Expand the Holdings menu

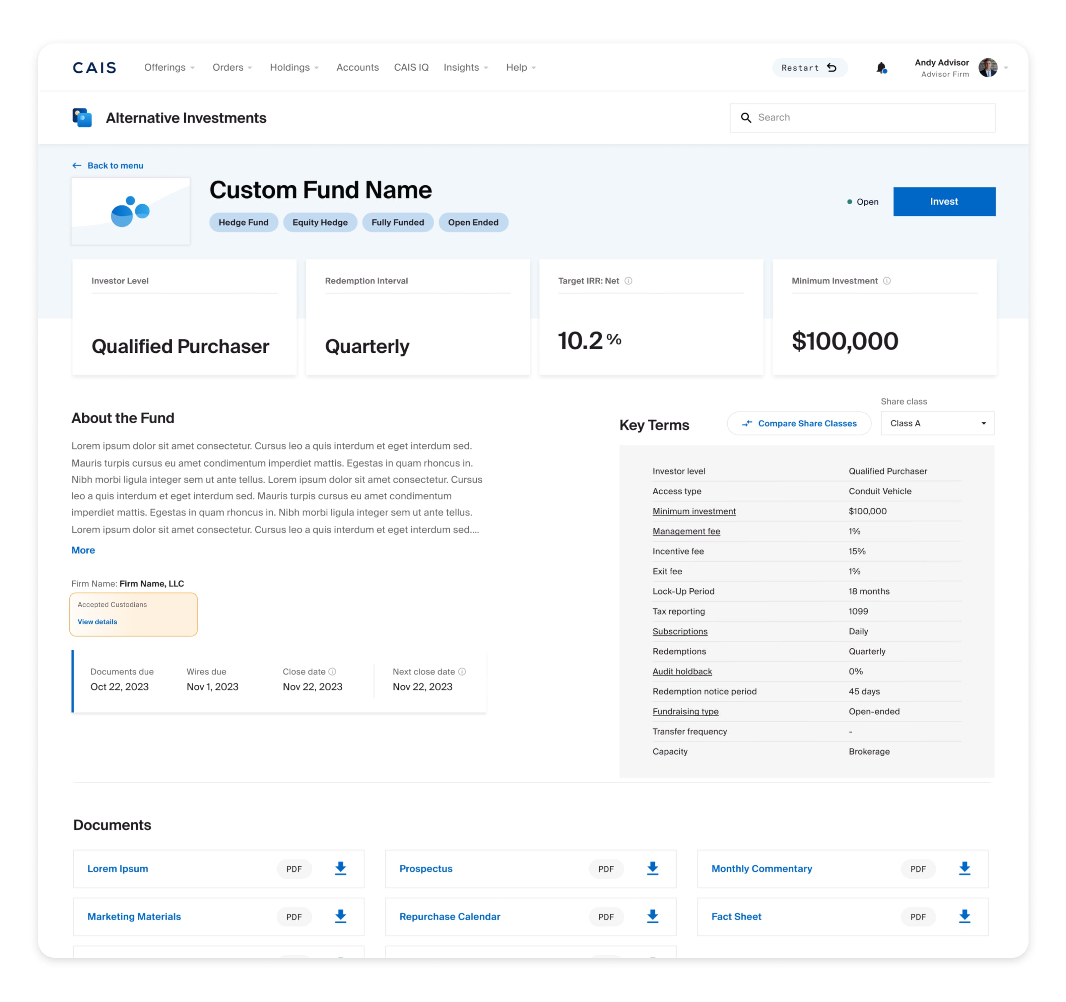point(294,68)
